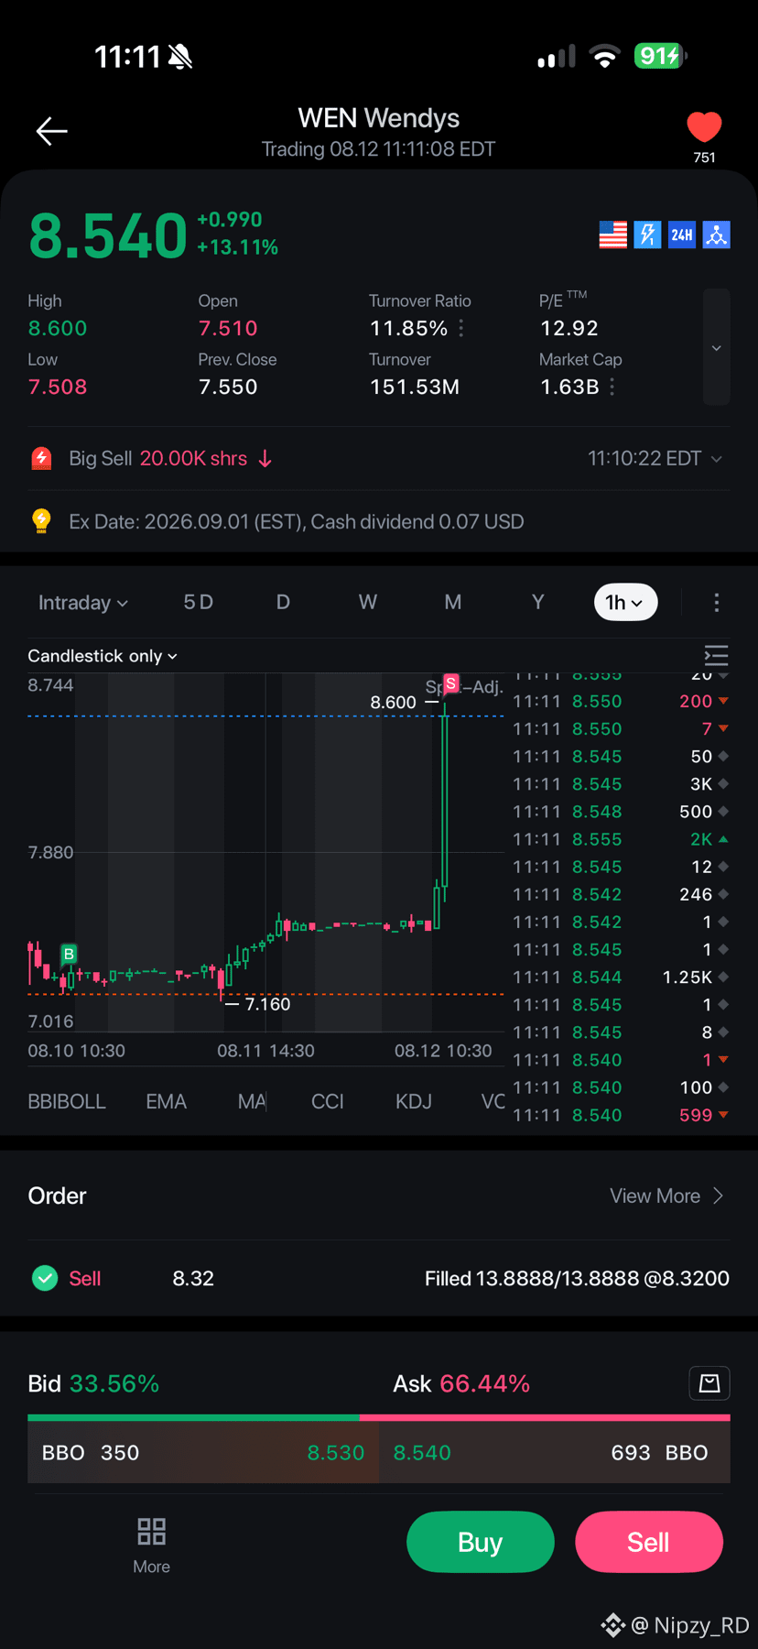Image resolution: width=758 pixels, height=1649 pixels.
Task: Tap the back arrow icon
Action: [x=51, y=131]
